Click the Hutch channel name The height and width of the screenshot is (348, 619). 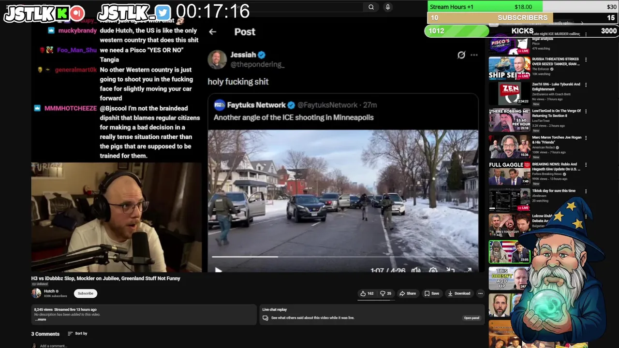tap(49, 291)
